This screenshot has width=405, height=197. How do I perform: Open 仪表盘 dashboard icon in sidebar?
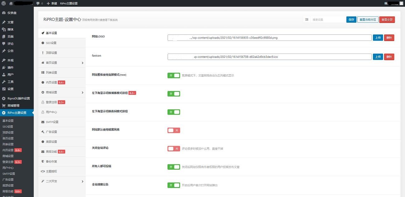click(4, 13)
